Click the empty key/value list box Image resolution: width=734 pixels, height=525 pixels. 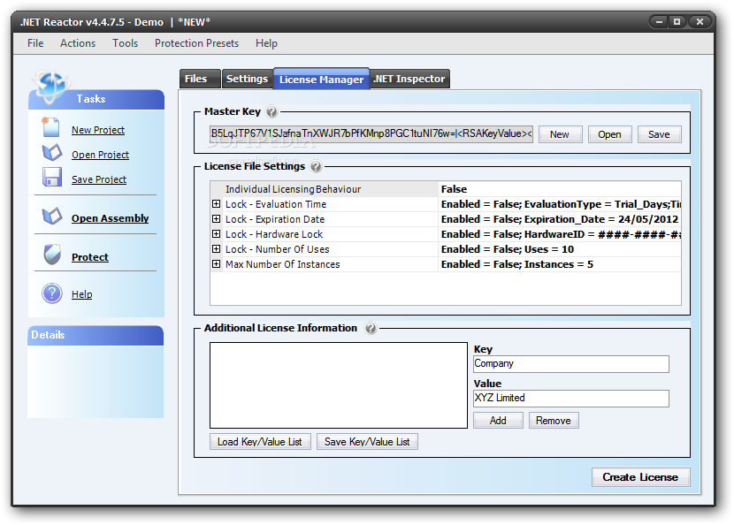[x=339, y=385]
